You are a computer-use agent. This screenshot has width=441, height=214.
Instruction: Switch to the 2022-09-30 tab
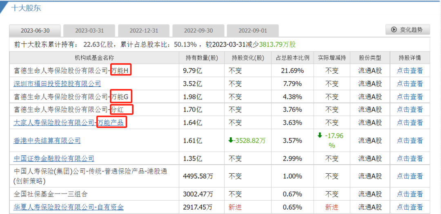[198, 31]
